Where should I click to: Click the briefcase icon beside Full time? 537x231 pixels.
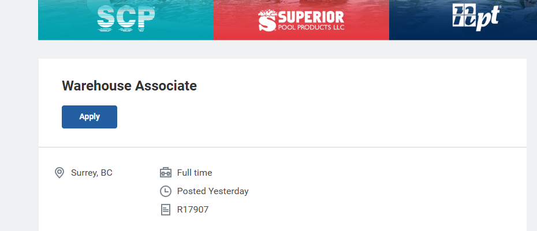coord(165,173)
